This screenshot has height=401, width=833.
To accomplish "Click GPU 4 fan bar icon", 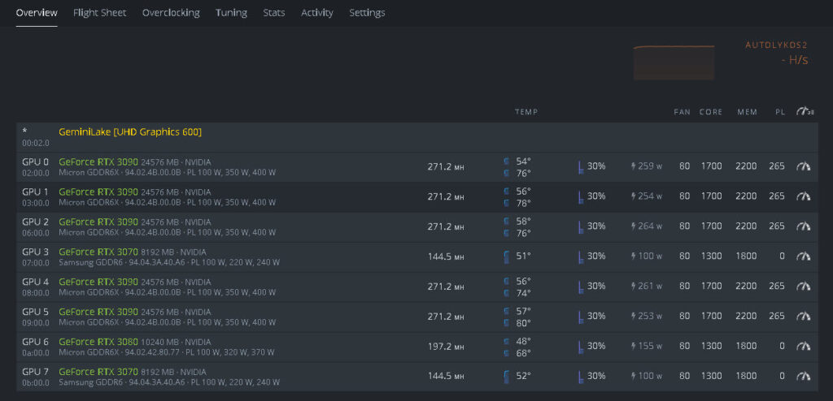I will click(x=581, y=287).
